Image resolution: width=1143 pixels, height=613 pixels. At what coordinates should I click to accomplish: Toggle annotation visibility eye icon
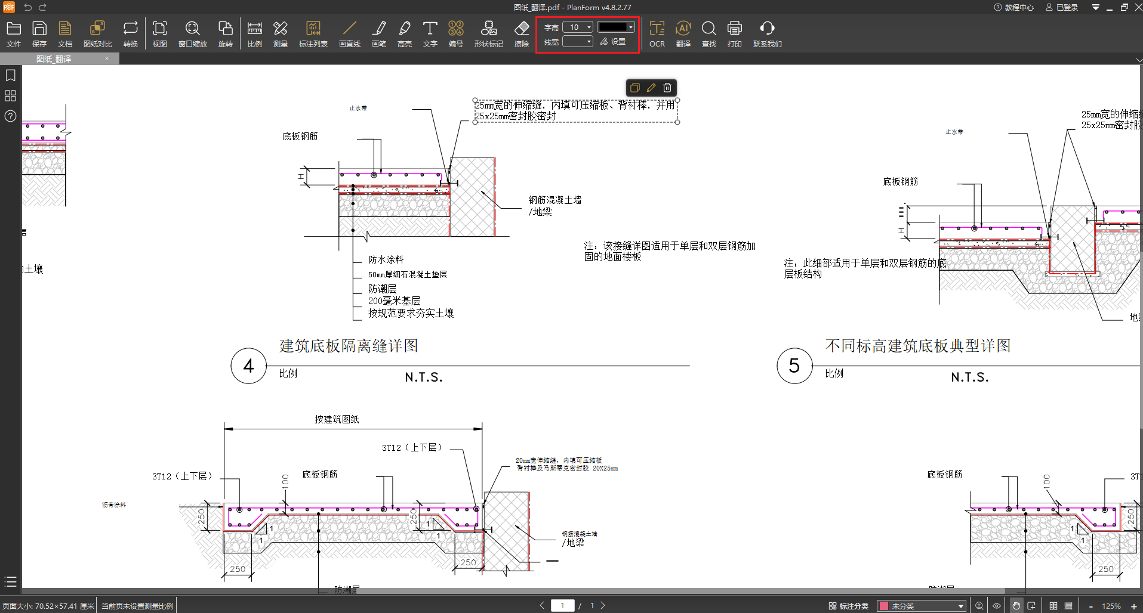click(x=996, y=606)
